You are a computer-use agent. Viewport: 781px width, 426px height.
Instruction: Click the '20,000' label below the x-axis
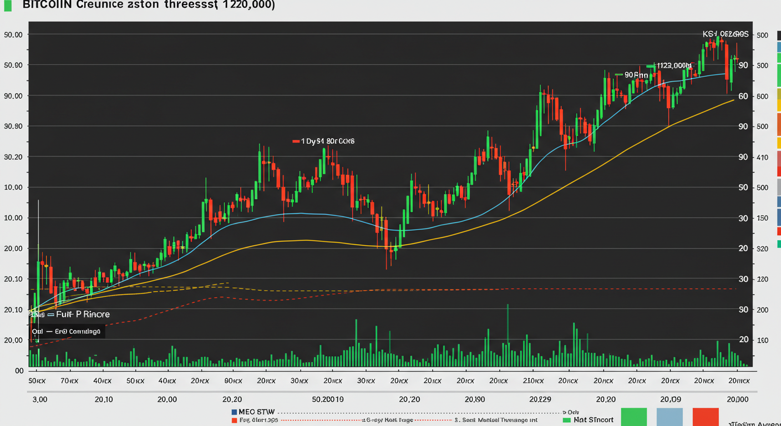[737, 399]
